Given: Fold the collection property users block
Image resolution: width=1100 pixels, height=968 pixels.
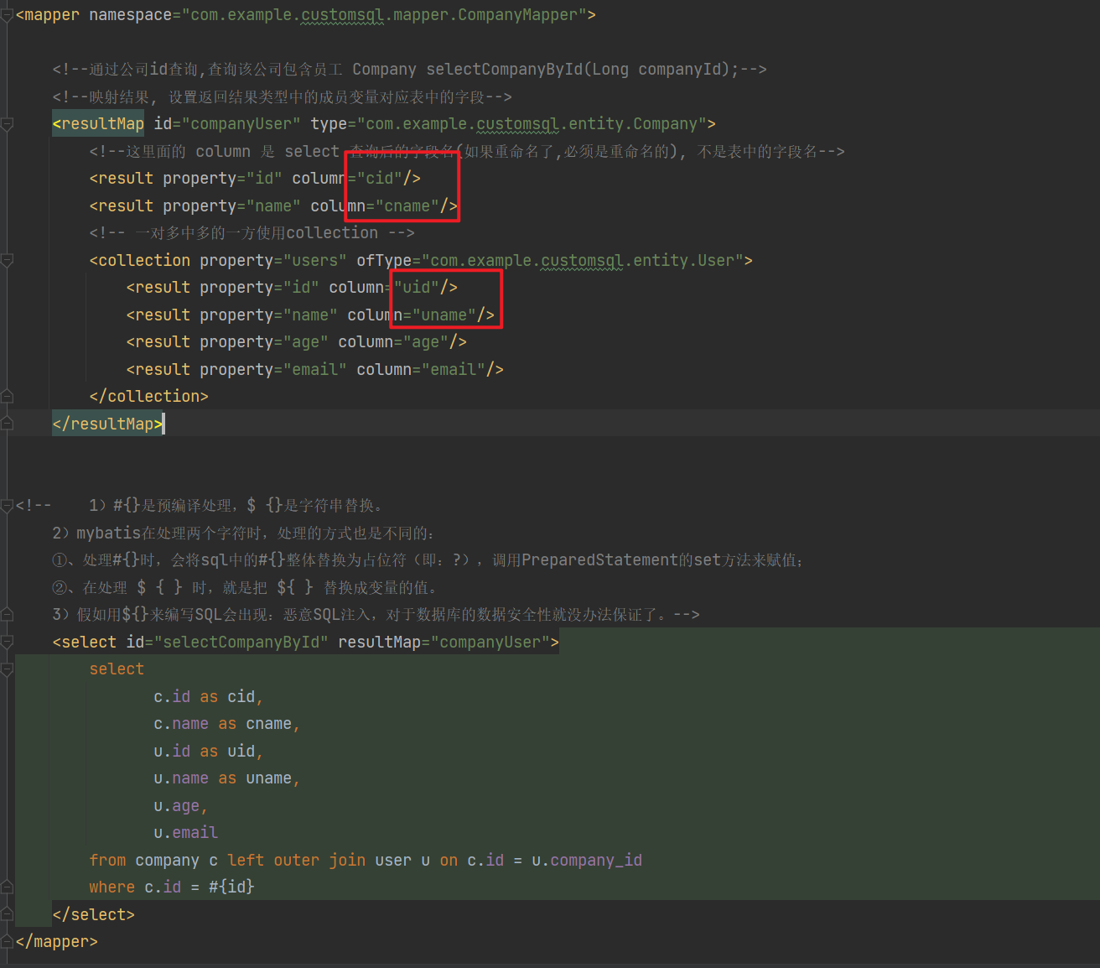Looking at the screenshot, I should pos(7,261).
